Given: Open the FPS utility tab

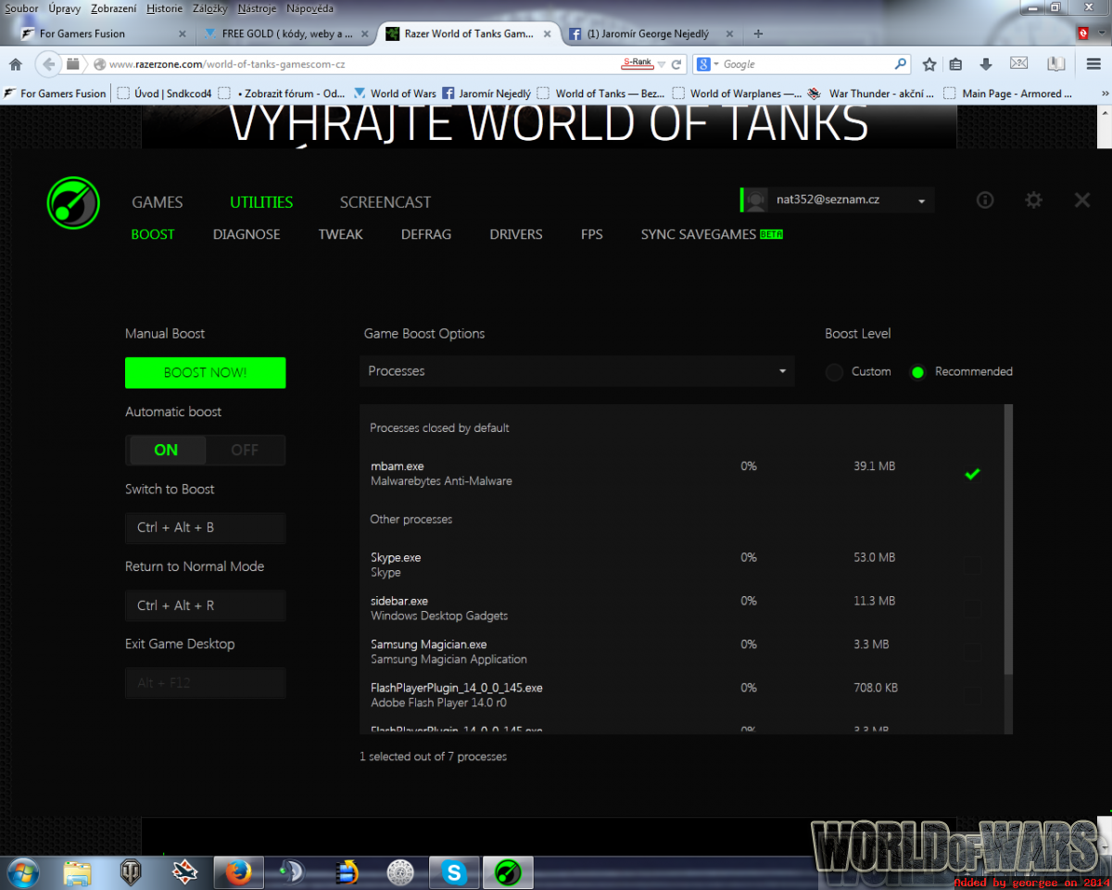Looking at the screenshot, I should [592, 235].
